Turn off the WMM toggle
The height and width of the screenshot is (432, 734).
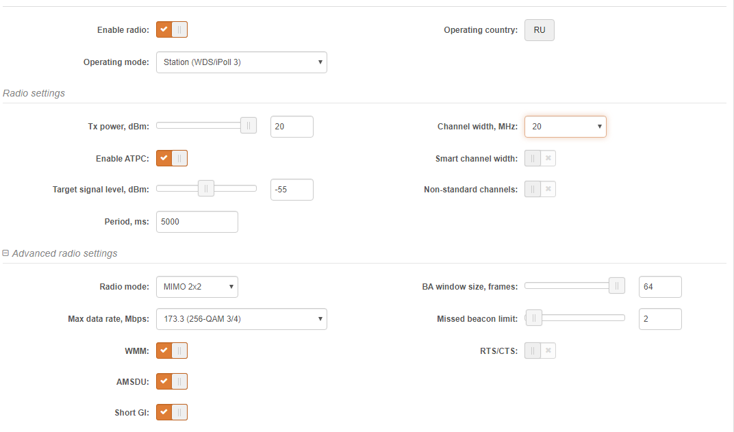pyautogui.click(x=172, y=351)
